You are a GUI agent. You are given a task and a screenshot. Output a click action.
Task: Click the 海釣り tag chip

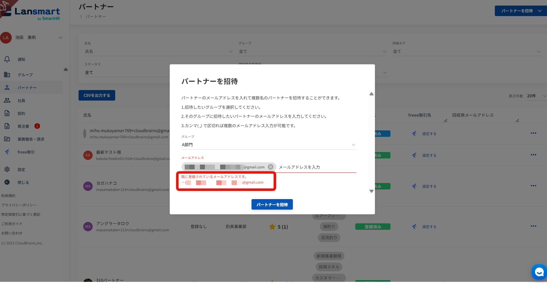click(x=329, y=227)
